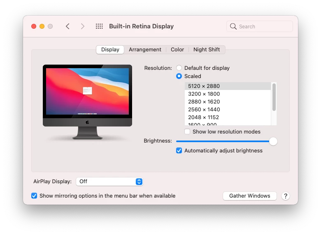Close the window with red button
The width and height of the screenshot is (321, 235).
(34, 26)
